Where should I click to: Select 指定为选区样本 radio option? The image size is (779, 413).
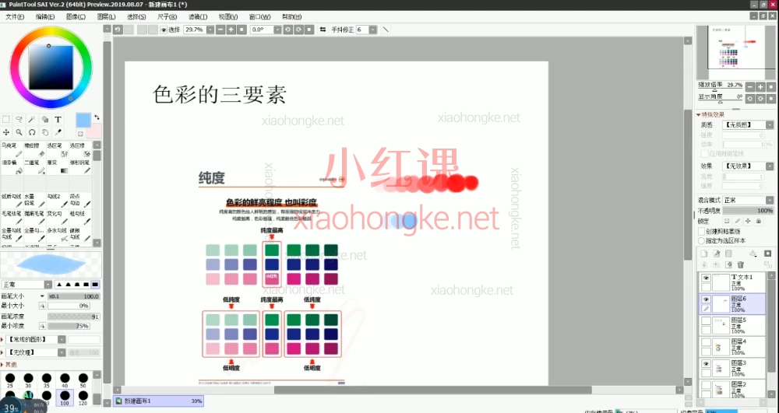coord(702,240)
